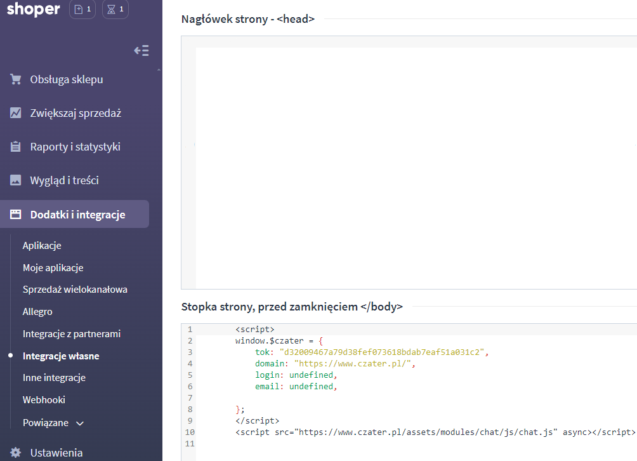Image resolution: width=637 pixels, height=461 pixels.
Task: Expand the Powiązane section chevron
Action: coord(80,423)
